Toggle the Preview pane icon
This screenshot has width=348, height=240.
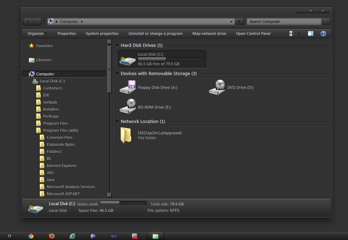pos(310,33)
